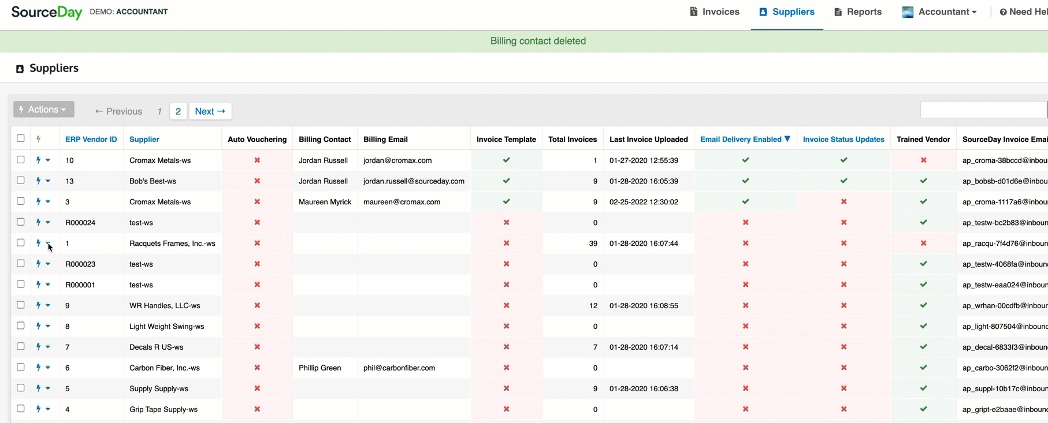This screenshot has width=1048, height=423.
Task: Sort by Email Delivery Enabled header text
Action: (x=741, y=139)
